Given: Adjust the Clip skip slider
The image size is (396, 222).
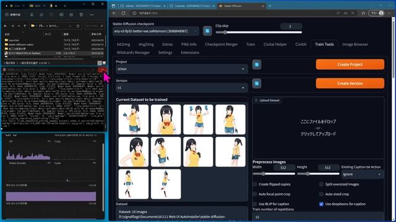Looking at the screenshot, I should (259, 32).
